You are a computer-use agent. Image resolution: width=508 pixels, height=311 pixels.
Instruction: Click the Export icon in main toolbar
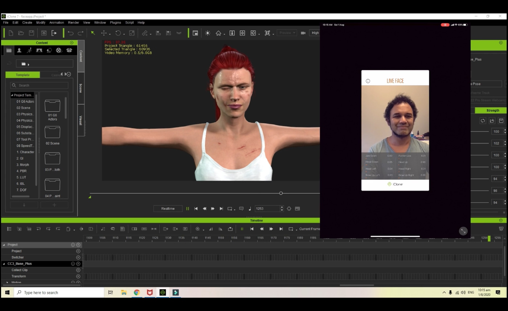[x=54, y=33]
